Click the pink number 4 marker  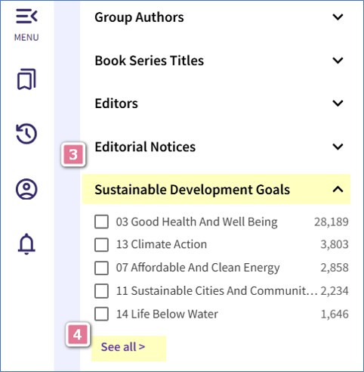78,335
